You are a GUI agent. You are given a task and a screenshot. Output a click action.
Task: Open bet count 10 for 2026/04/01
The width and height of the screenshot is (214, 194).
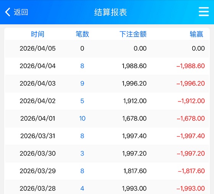tap(82, 118)
